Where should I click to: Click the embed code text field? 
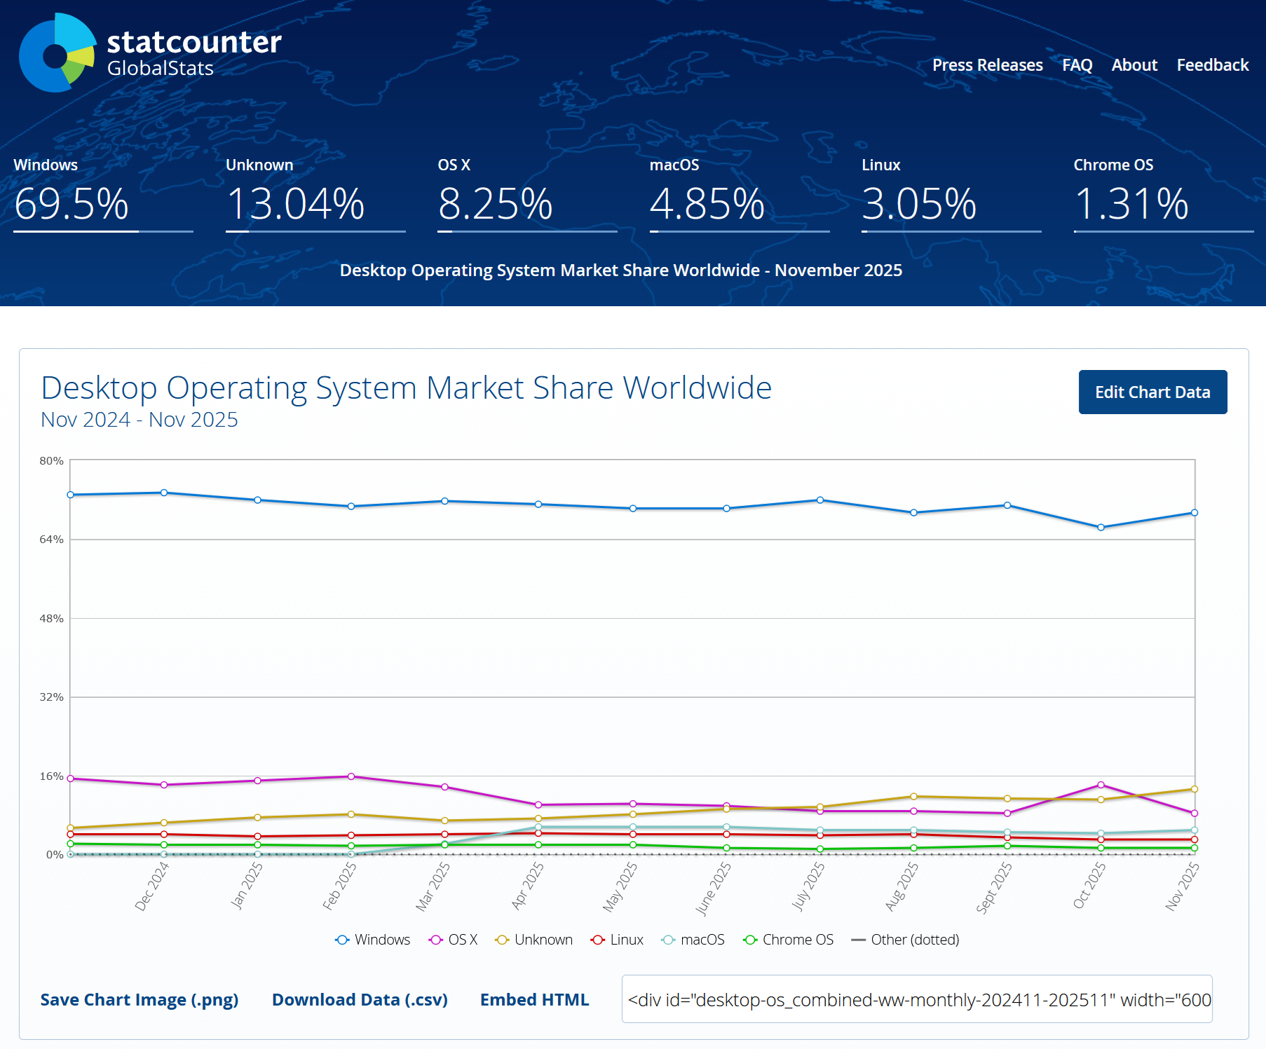917,999
